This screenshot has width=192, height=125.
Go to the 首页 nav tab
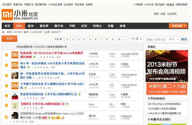[x=7, y=26]
